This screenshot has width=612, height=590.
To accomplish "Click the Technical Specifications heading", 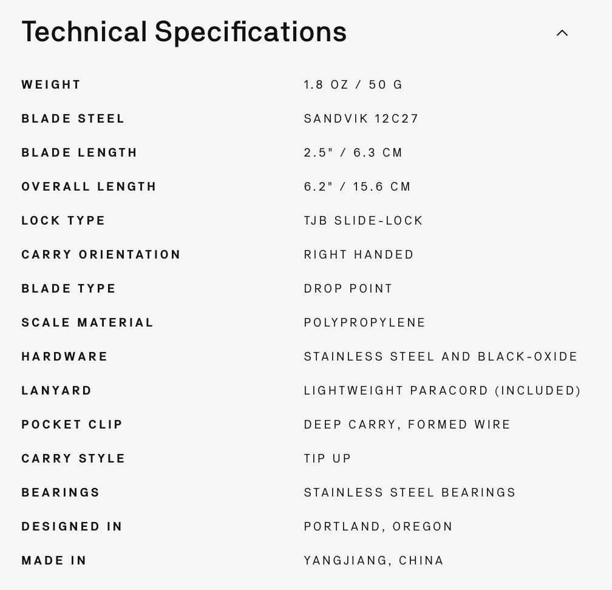I will 184,32.
